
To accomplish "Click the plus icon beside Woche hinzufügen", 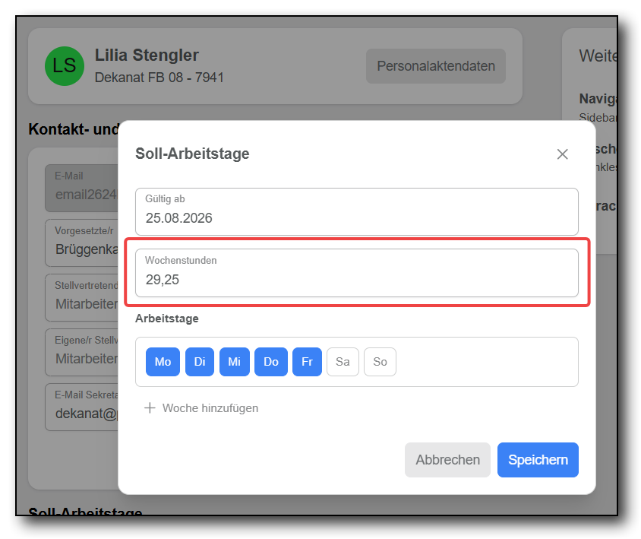I will click(150, 408).
